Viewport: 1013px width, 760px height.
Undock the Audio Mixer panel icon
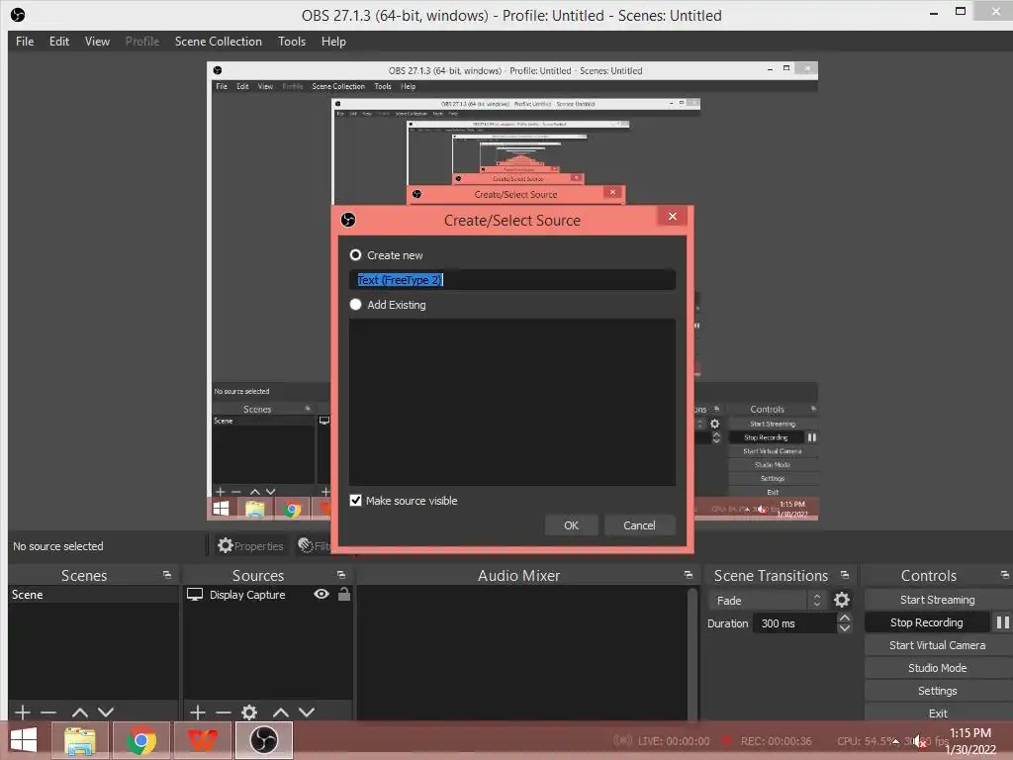(x=689, y=575)
